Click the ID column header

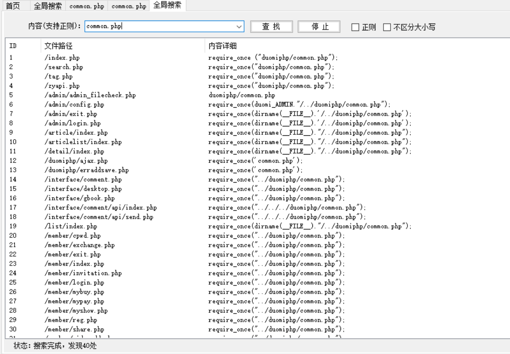[x=23, y=46]
